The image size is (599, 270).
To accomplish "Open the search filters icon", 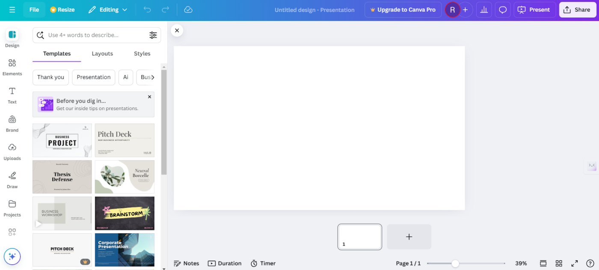I will click(153, 35).
